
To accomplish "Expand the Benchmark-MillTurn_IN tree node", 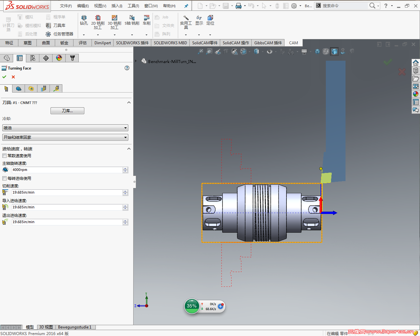I will (136, 61).
